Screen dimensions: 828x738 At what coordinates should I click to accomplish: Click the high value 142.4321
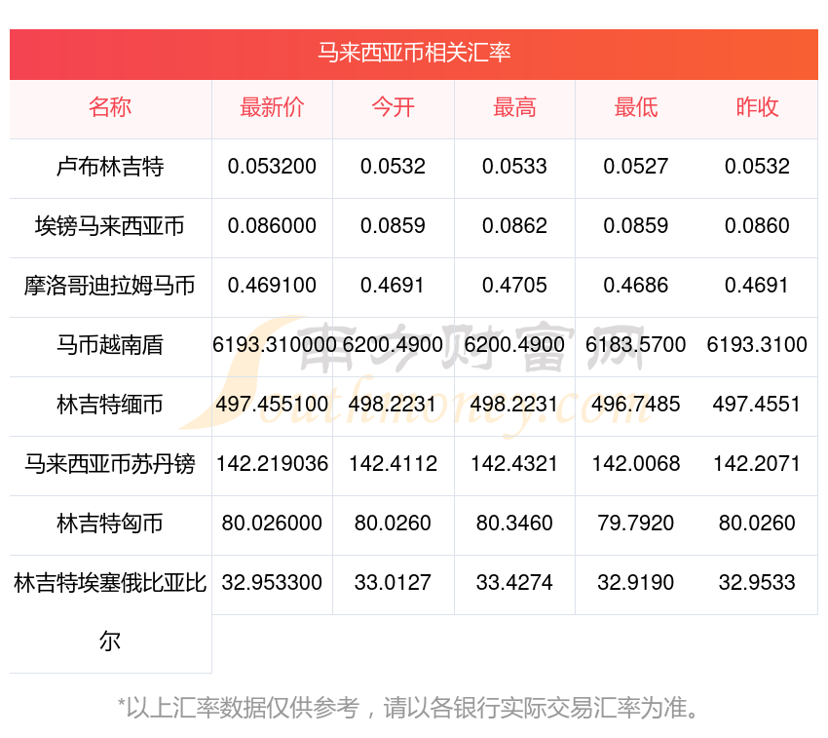[514, 464]
